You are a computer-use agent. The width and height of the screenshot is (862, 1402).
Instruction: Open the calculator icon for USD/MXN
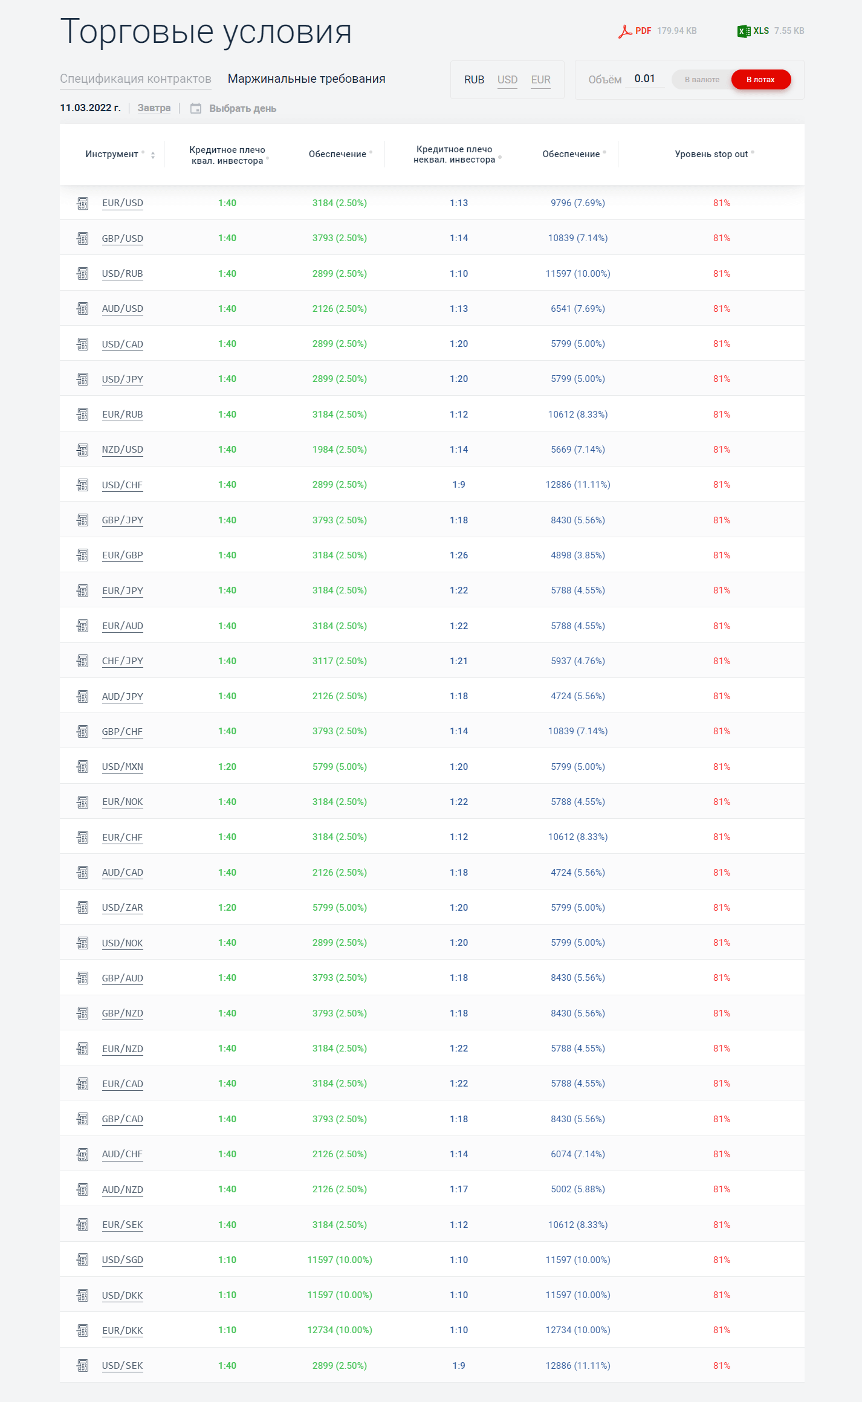click(x=83, y=767)
